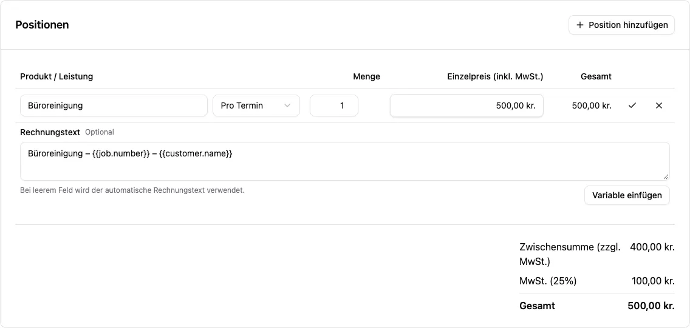Focus the Menge quantity field showing 1
The image size is (690, 328).
click(334, 106)
